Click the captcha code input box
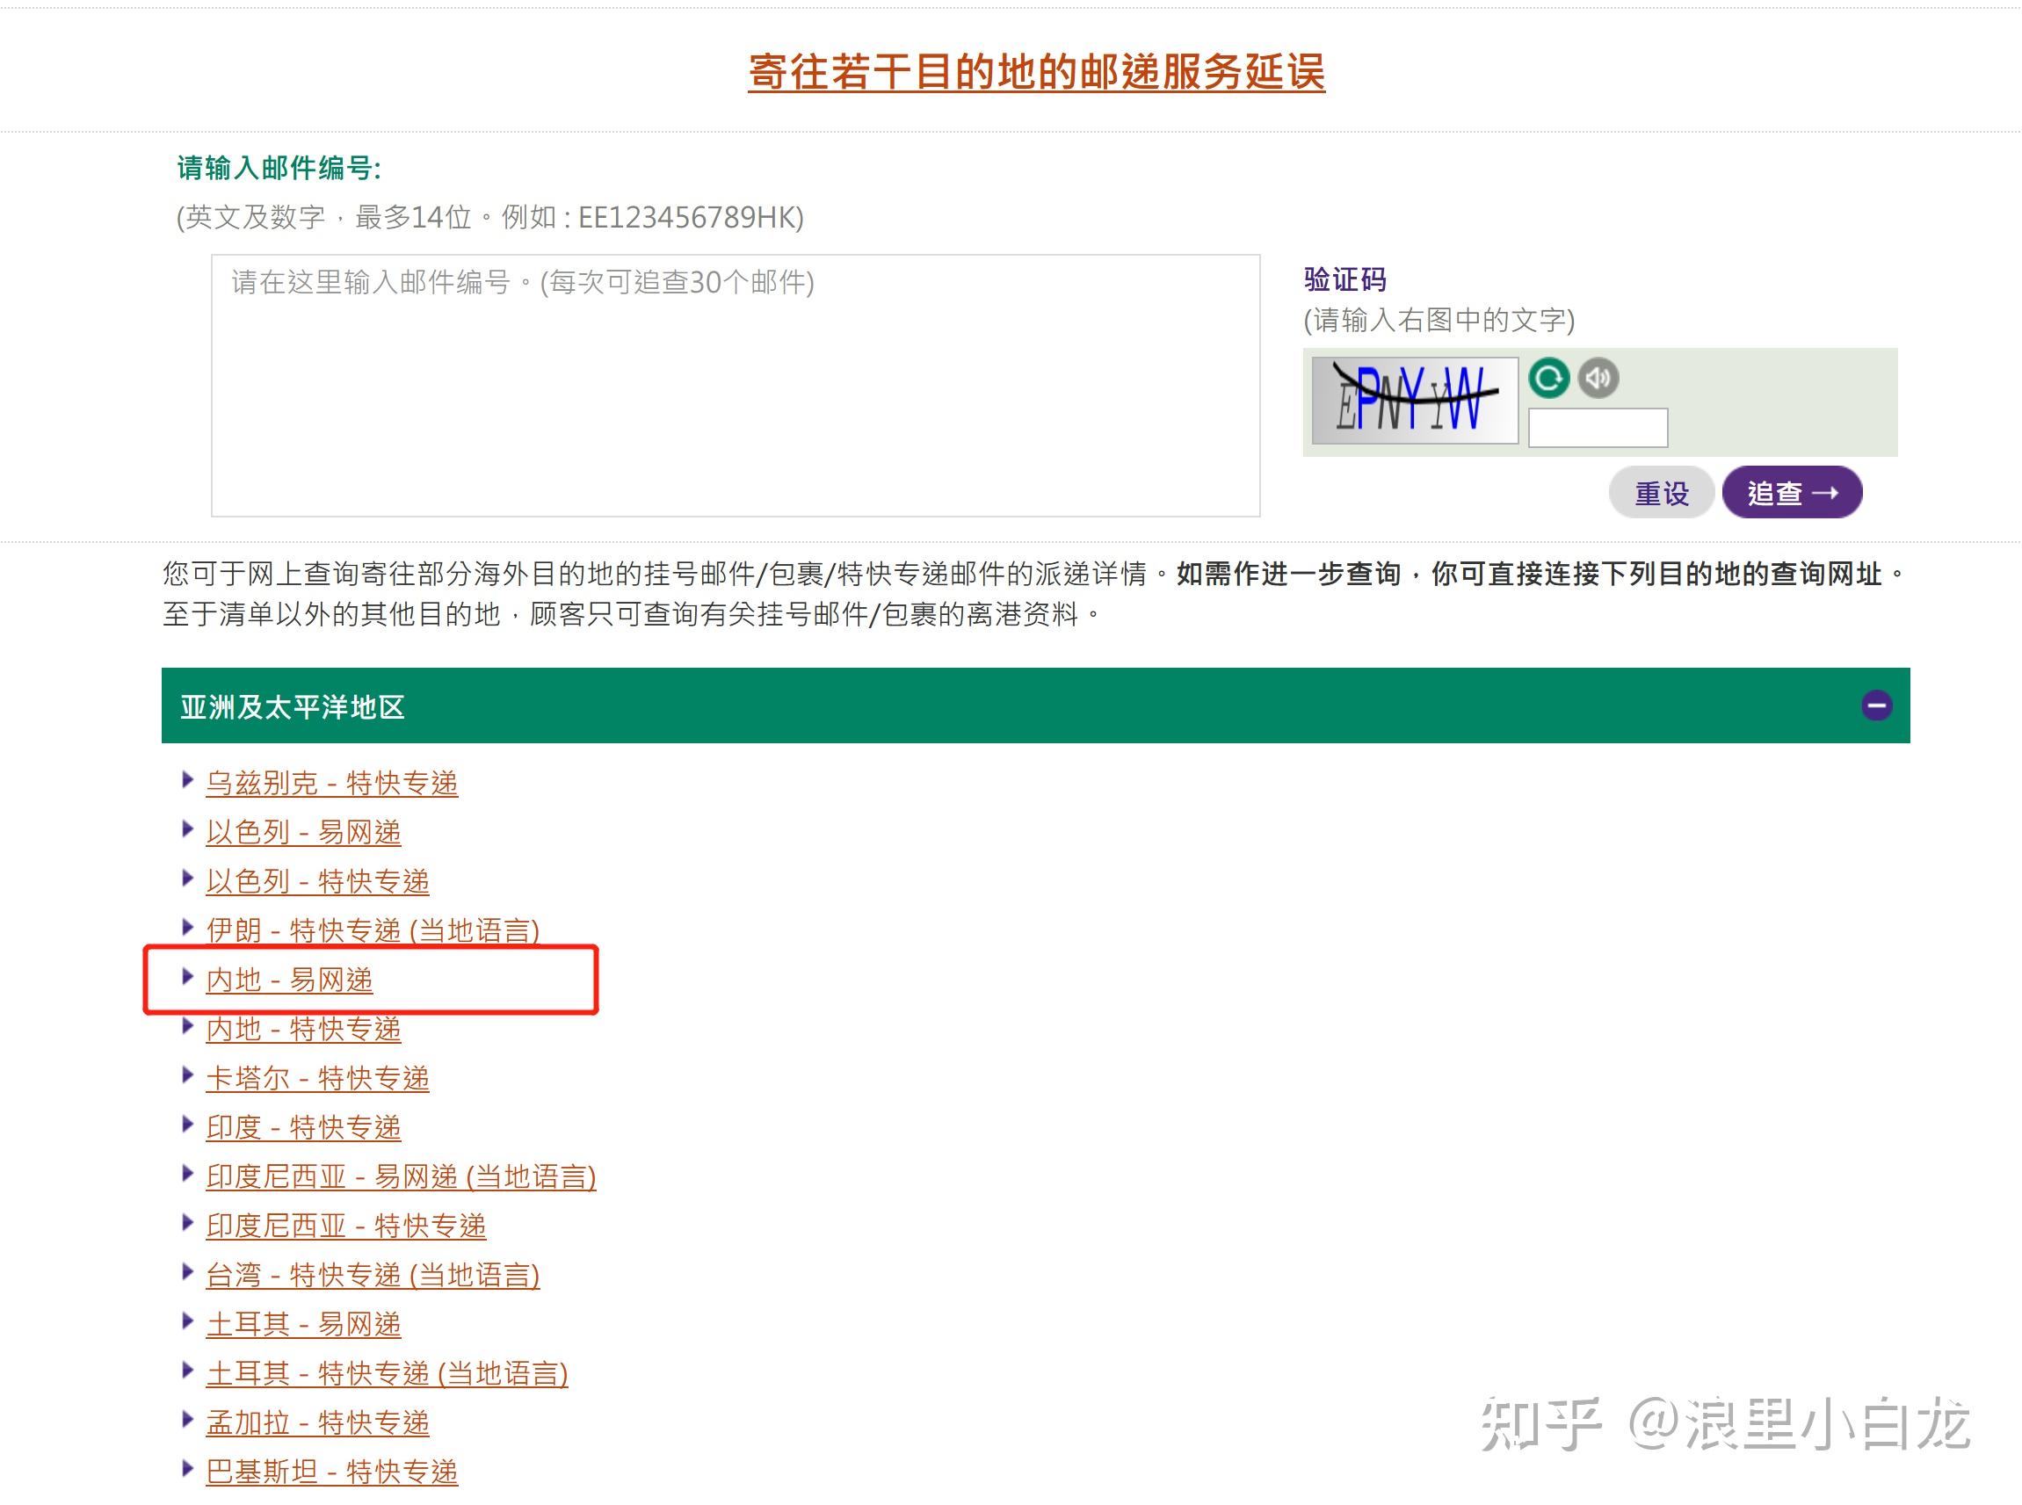This screenshot has height=1505, width=2022. [1598, 427]
